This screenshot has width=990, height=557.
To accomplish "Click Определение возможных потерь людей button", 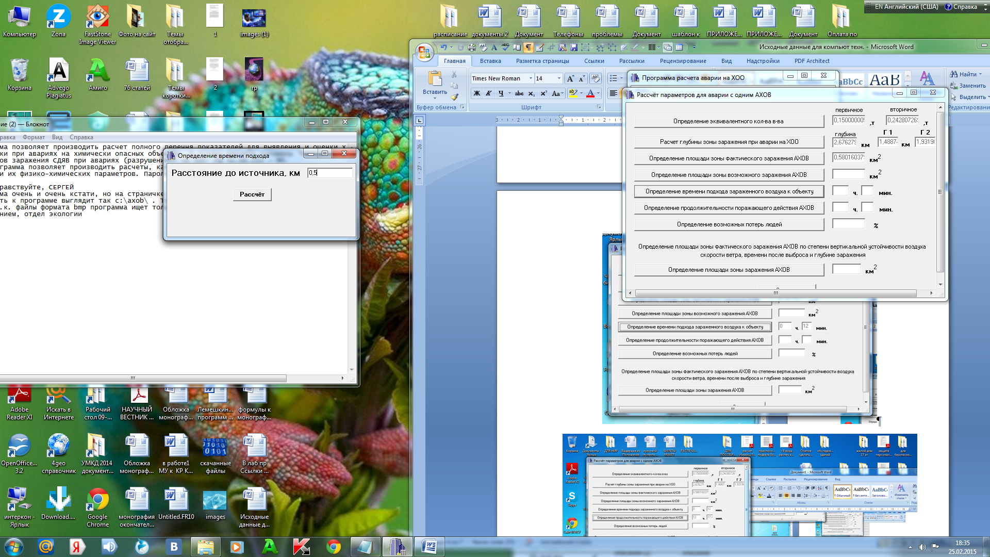I will coord(729,224).
